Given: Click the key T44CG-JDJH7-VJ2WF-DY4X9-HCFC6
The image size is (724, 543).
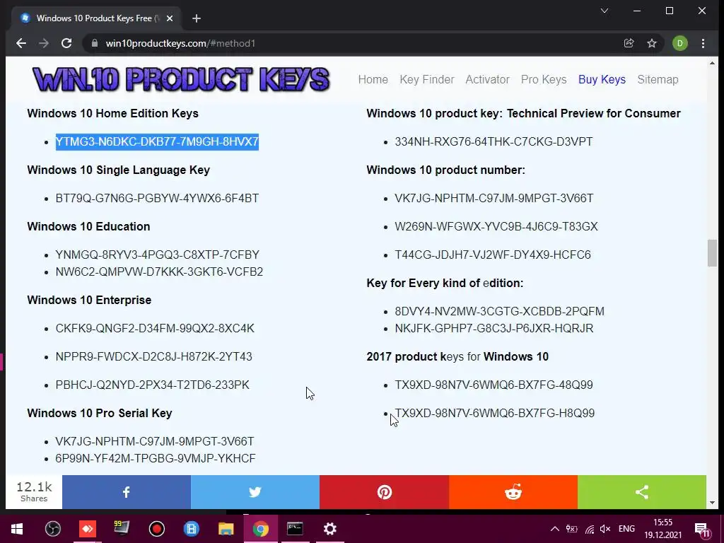Looking at the screenshot, I should [x=493, y=255].
